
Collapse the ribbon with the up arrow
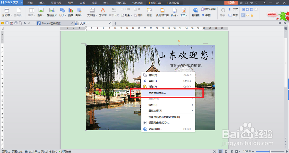[264, 3]
